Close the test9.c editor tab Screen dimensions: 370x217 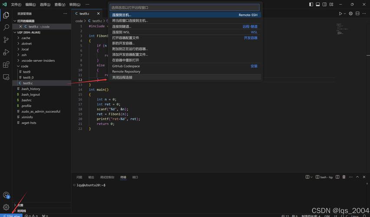tap(98, 14)
